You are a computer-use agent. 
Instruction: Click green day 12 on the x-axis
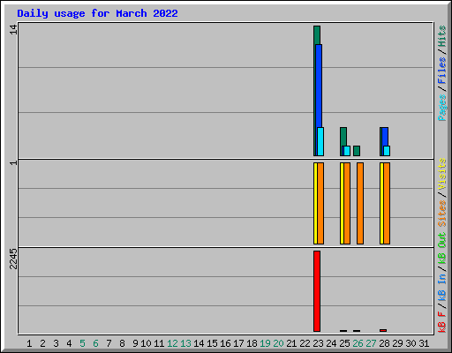tap(172, 343)
